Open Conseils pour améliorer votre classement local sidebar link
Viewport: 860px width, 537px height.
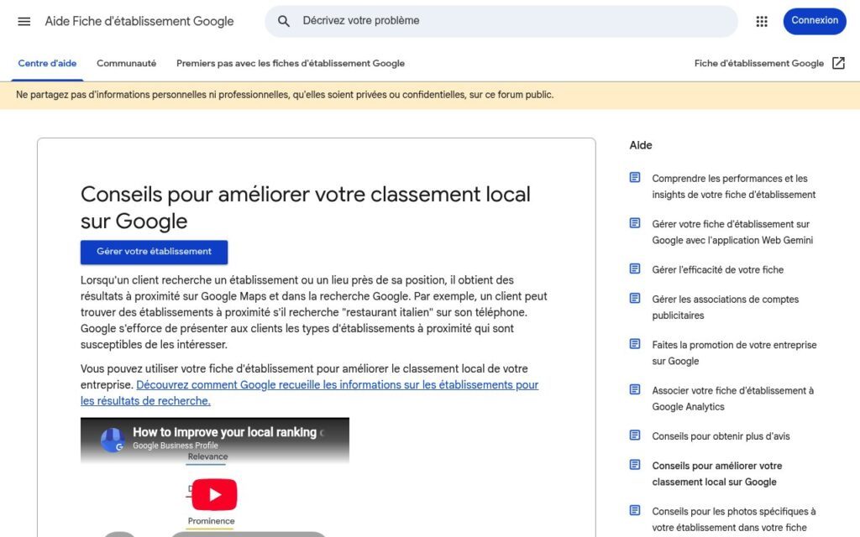click(717, 474)
